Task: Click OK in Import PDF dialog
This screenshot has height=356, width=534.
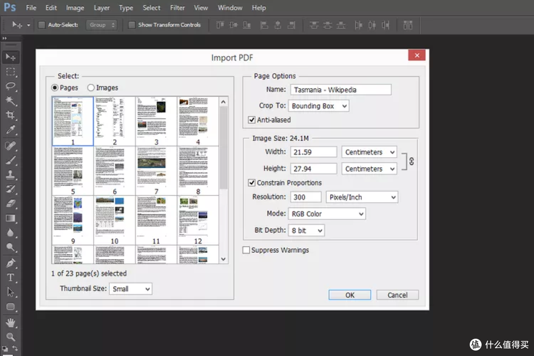Action: (x=350, y=295)
